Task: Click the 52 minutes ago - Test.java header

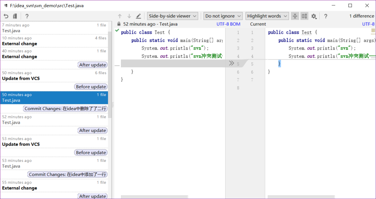Action: 150,24
